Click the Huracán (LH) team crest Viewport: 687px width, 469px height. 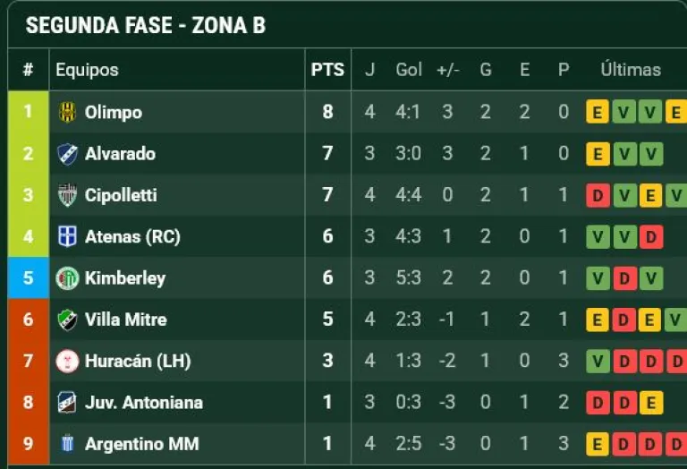pyautogui.click(x=67, y=361)
